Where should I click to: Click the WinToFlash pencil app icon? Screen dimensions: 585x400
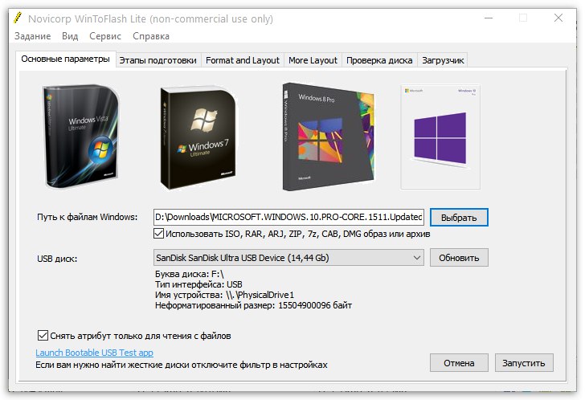tap(18, 18)
